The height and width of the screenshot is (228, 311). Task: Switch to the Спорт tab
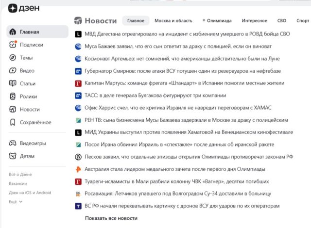click(x=303, y=20)
